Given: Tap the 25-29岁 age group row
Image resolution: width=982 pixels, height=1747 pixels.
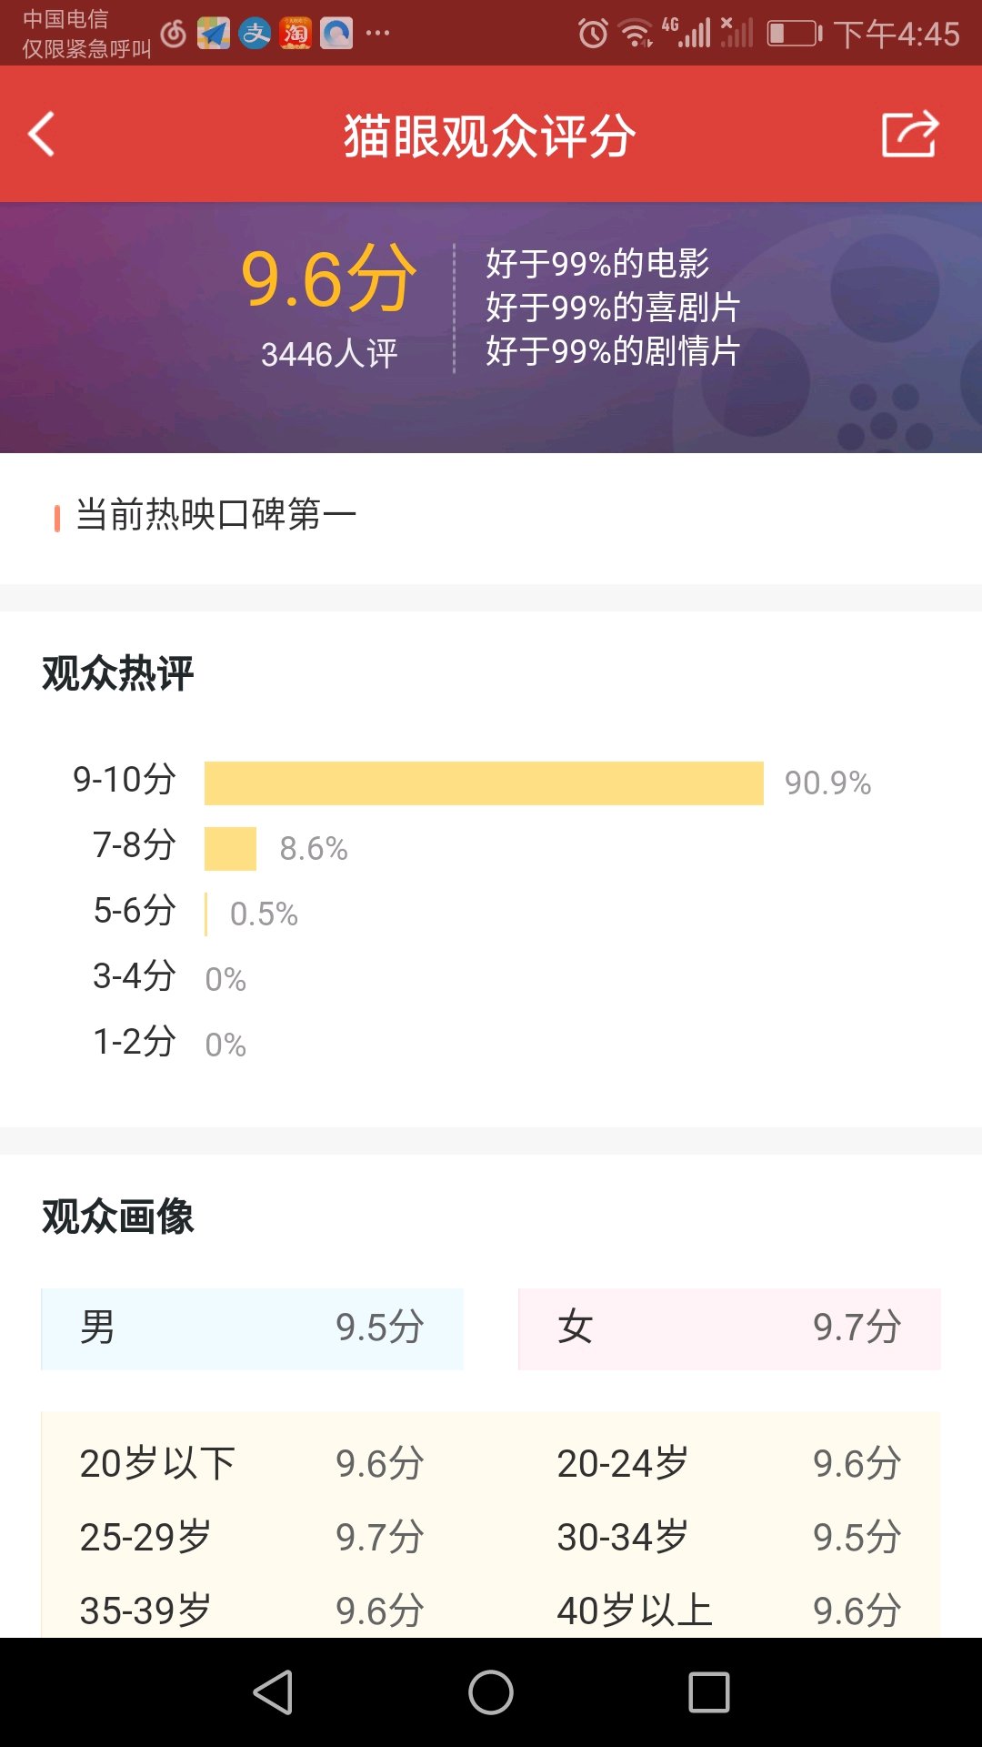Looking at the screenshot, I should (x=252, y=1538).
